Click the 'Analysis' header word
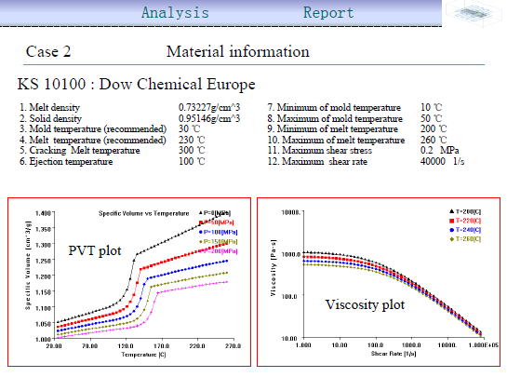 click(x=175, y=13)
